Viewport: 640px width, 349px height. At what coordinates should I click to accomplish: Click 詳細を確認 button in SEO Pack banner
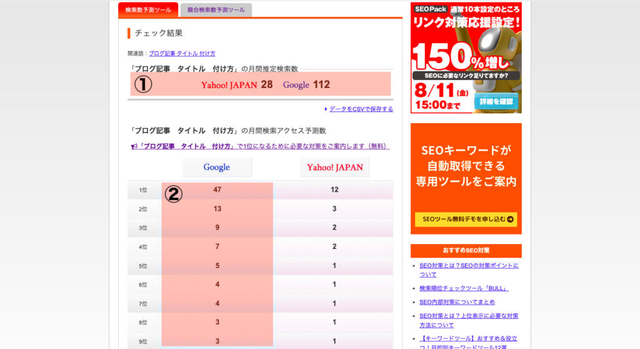[x=496, y=101]
